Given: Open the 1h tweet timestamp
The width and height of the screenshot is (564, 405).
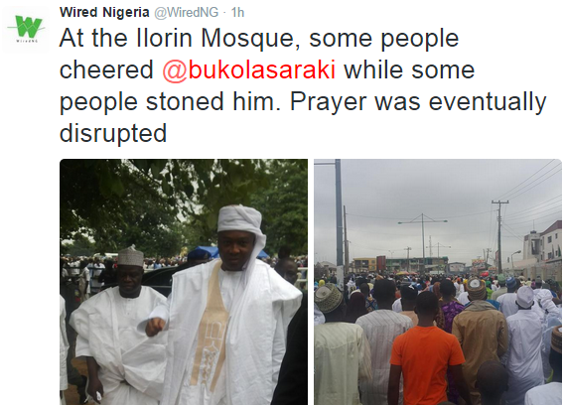Looking at the screenshot, I should (x=237, y=13).
